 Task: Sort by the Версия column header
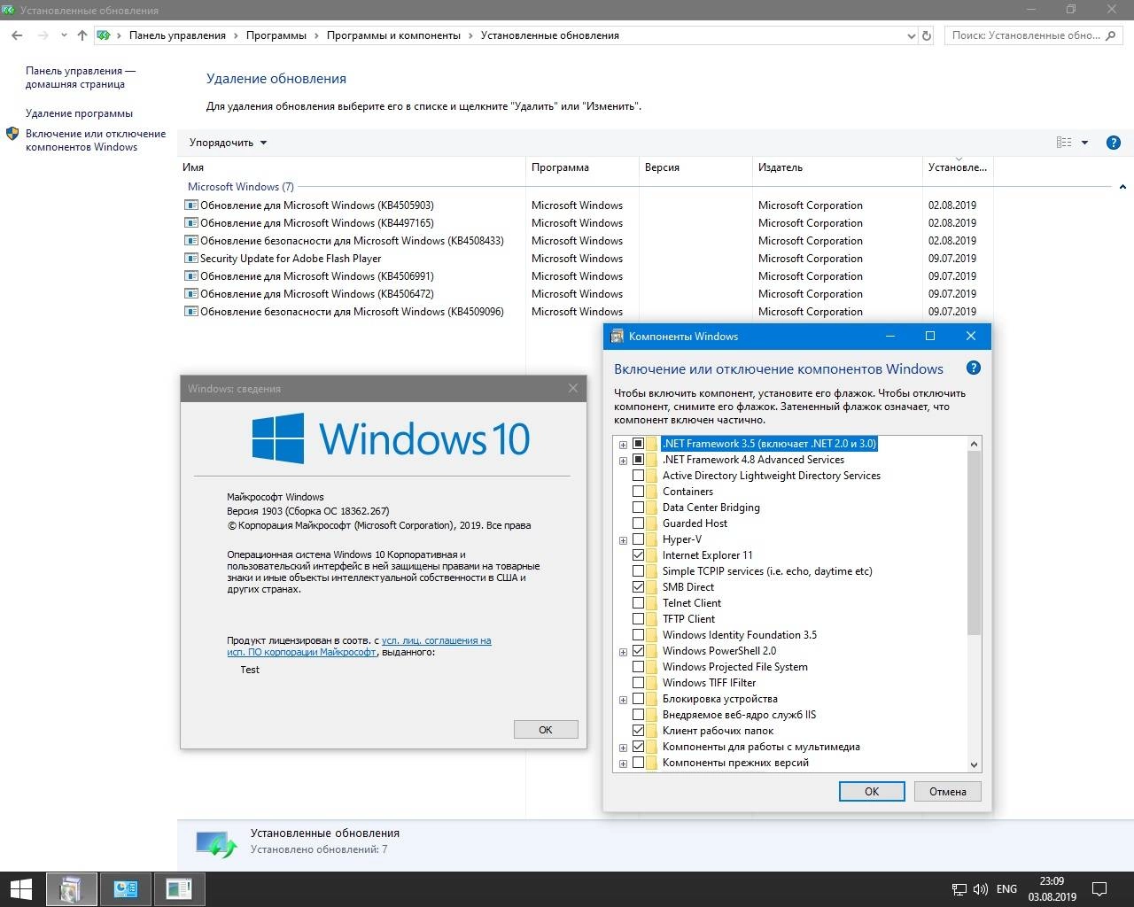pos(695,167)
